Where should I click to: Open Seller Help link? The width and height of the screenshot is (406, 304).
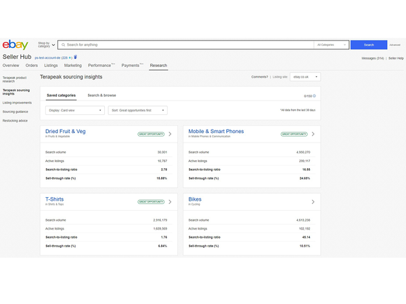pyautogui.click(x=396, y=58)
